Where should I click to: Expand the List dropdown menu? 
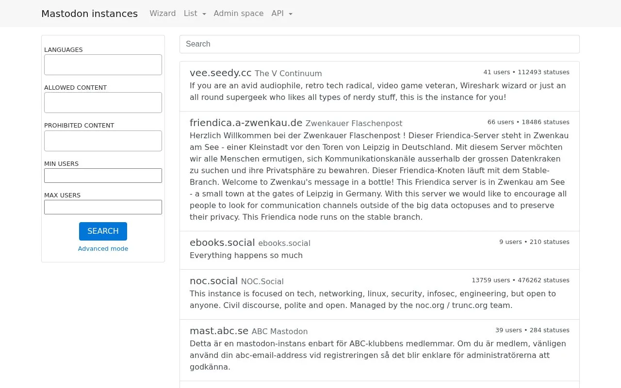pyautogui.click(x=195, y=14)
